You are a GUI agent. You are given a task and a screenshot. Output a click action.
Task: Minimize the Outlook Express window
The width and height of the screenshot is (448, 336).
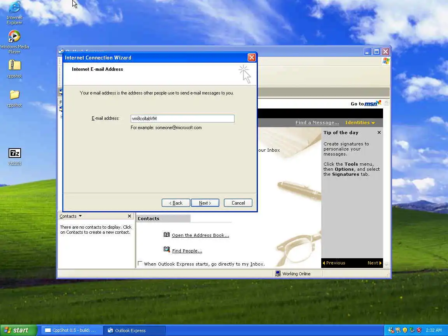pyautogui.click(x=367, y=51)
